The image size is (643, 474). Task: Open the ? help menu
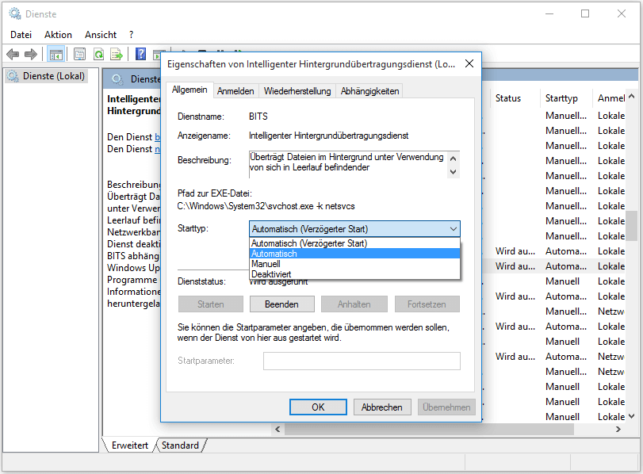132,35
